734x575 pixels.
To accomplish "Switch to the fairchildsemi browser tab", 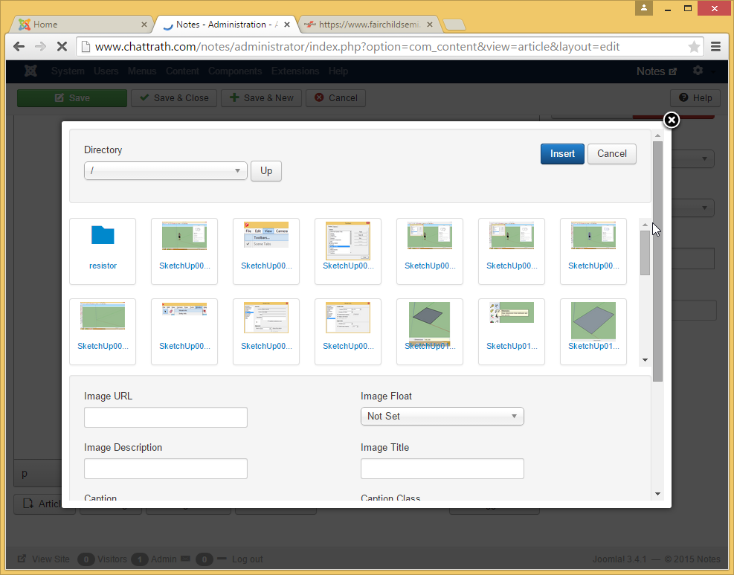I will (x=369, y=25).
